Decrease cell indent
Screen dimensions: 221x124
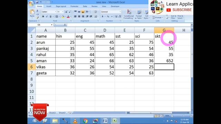click(87, 17)
